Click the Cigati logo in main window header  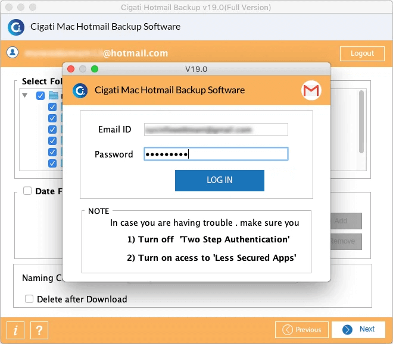16,27
